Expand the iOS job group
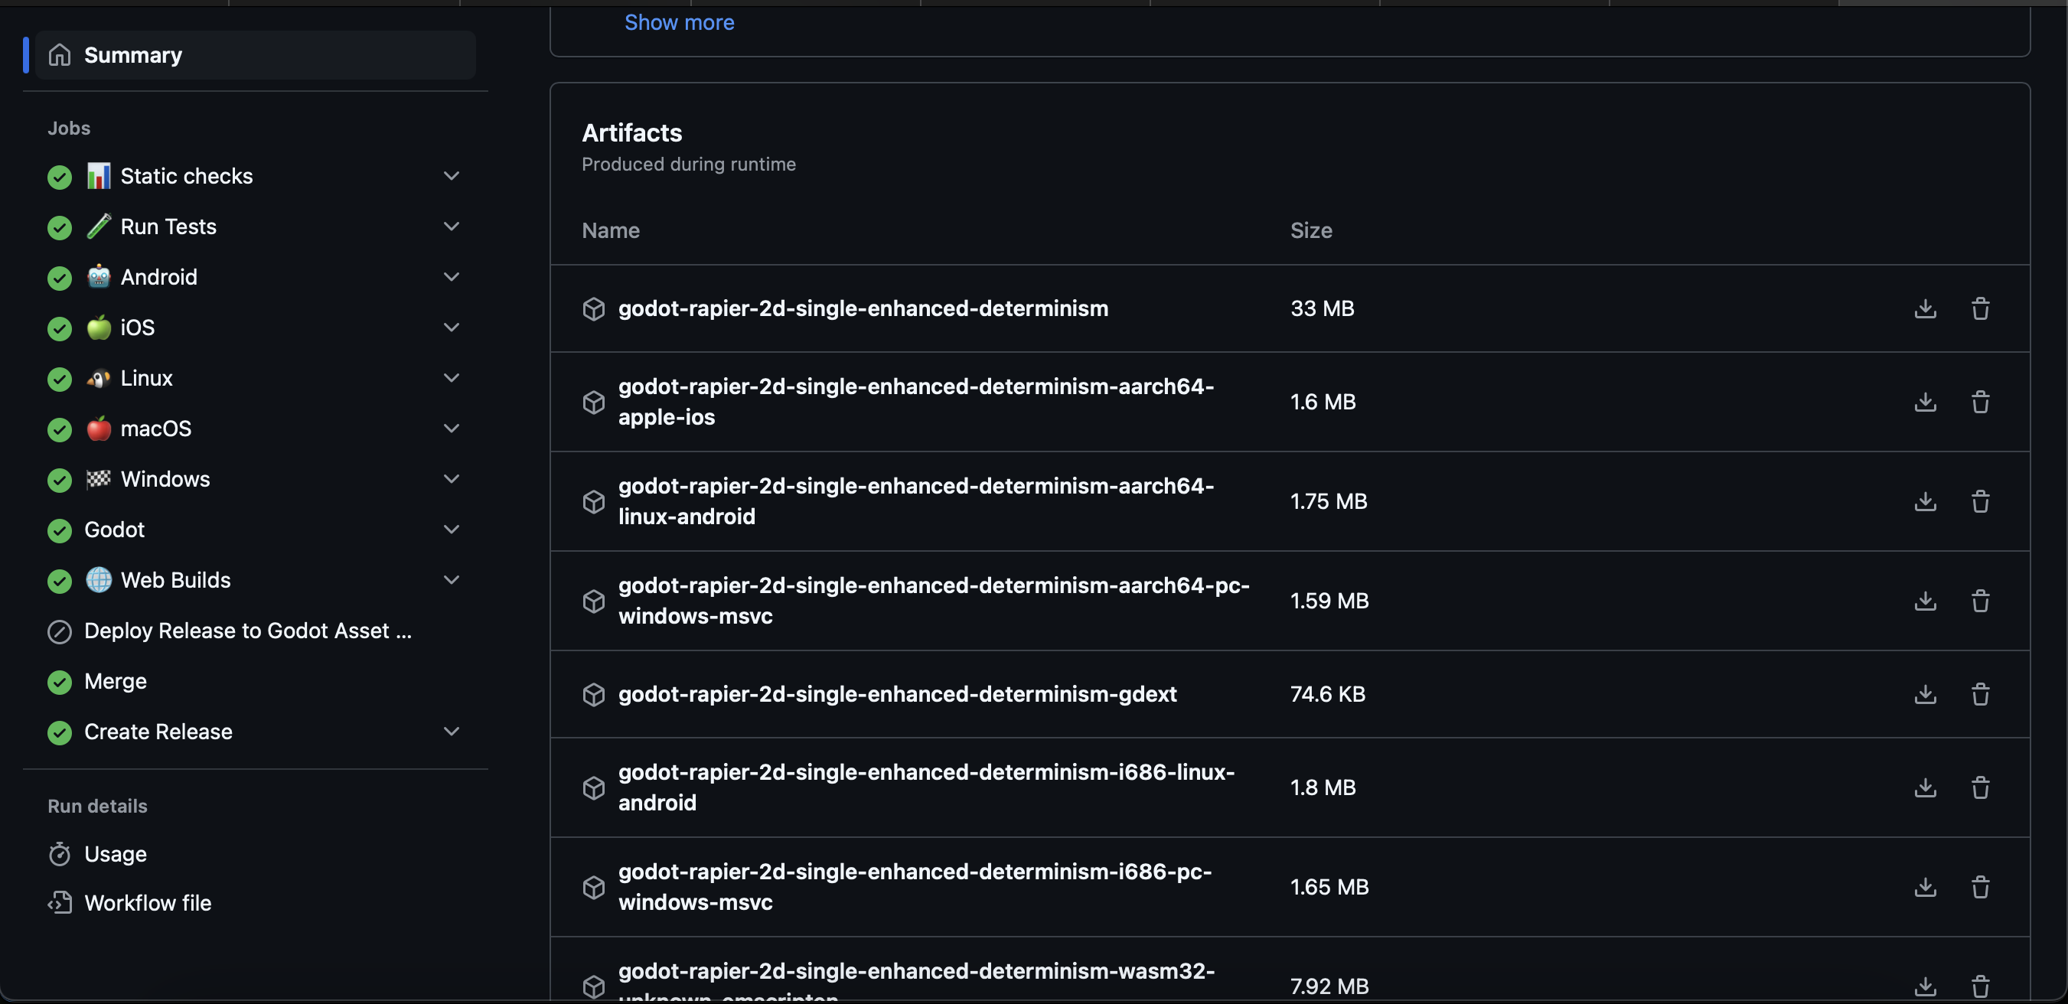The width and height of the screenshot is (2068, 1004). [451, 328]
